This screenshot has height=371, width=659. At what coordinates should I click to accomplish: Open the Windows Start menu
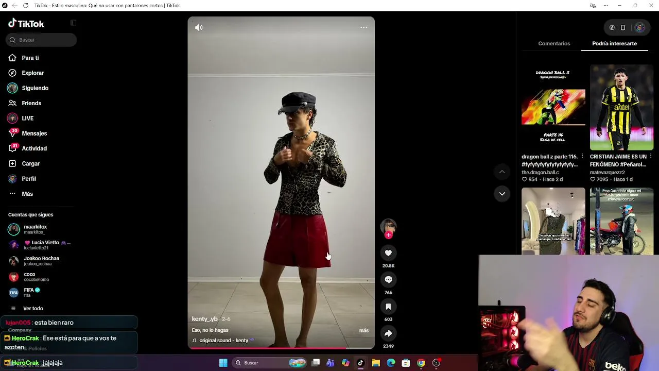[x=223, y=363]
